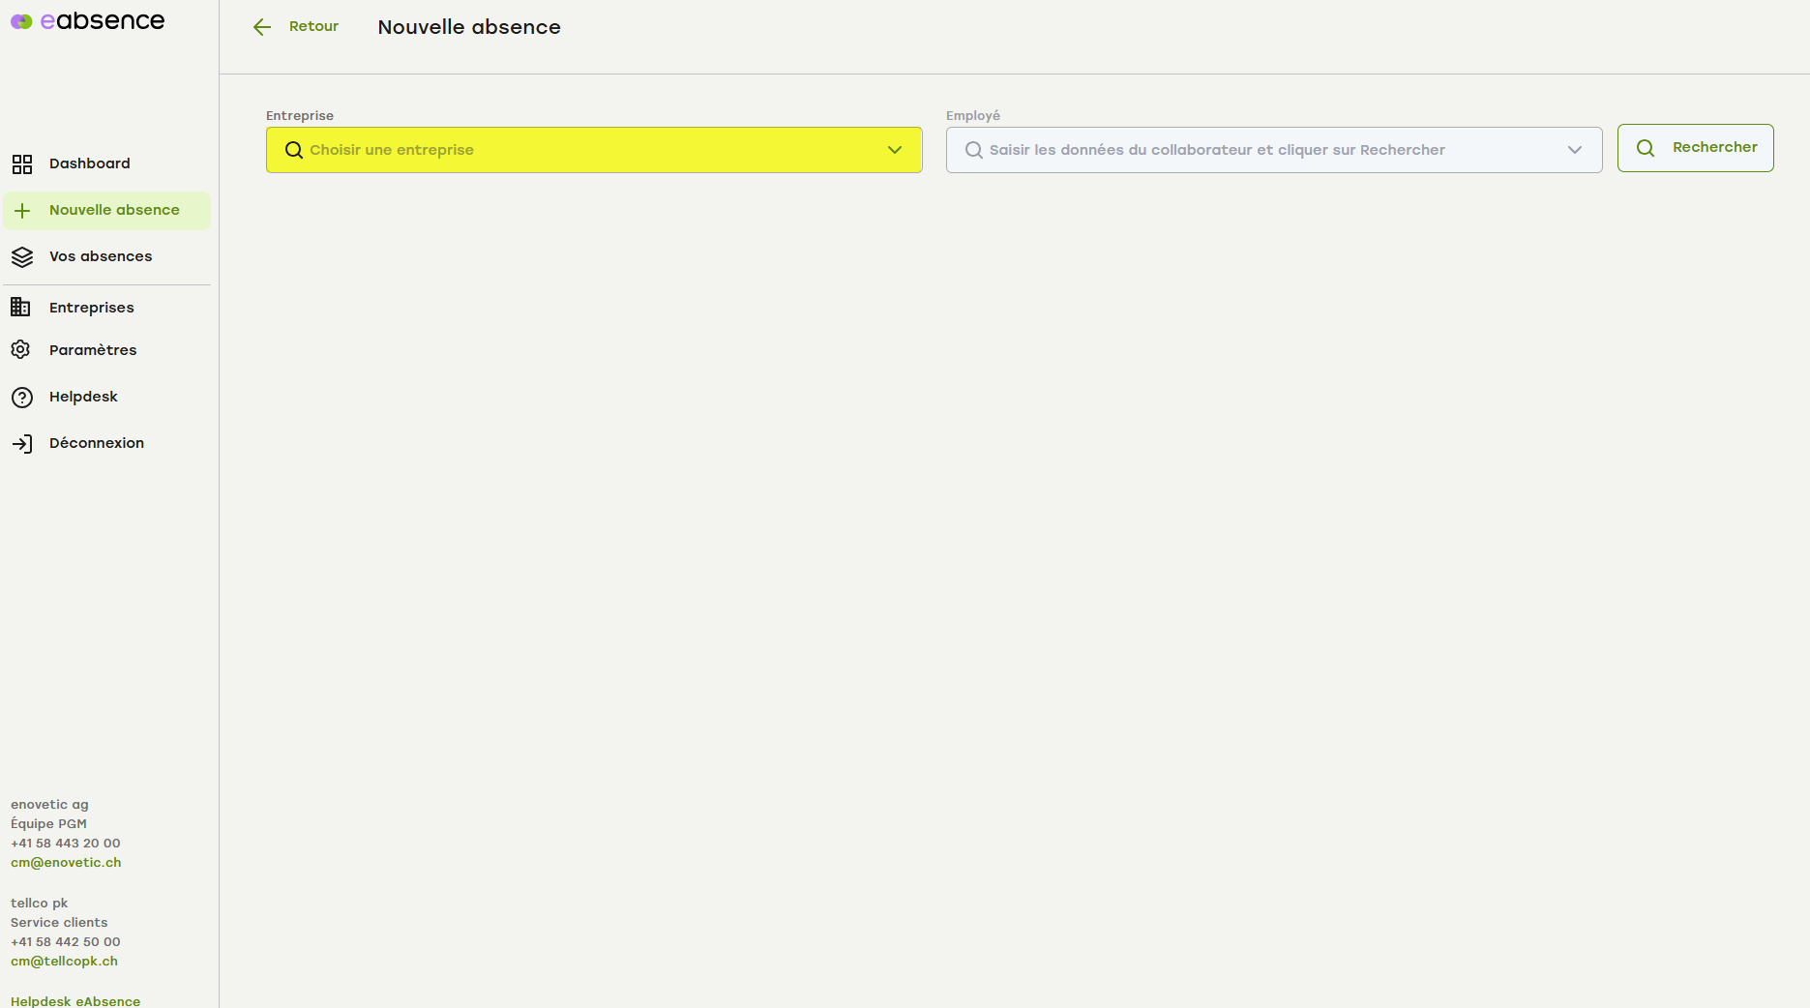1810x1008 pixels.
Task: Click the layers icon beside Vos absences
Action: point(21,257)
